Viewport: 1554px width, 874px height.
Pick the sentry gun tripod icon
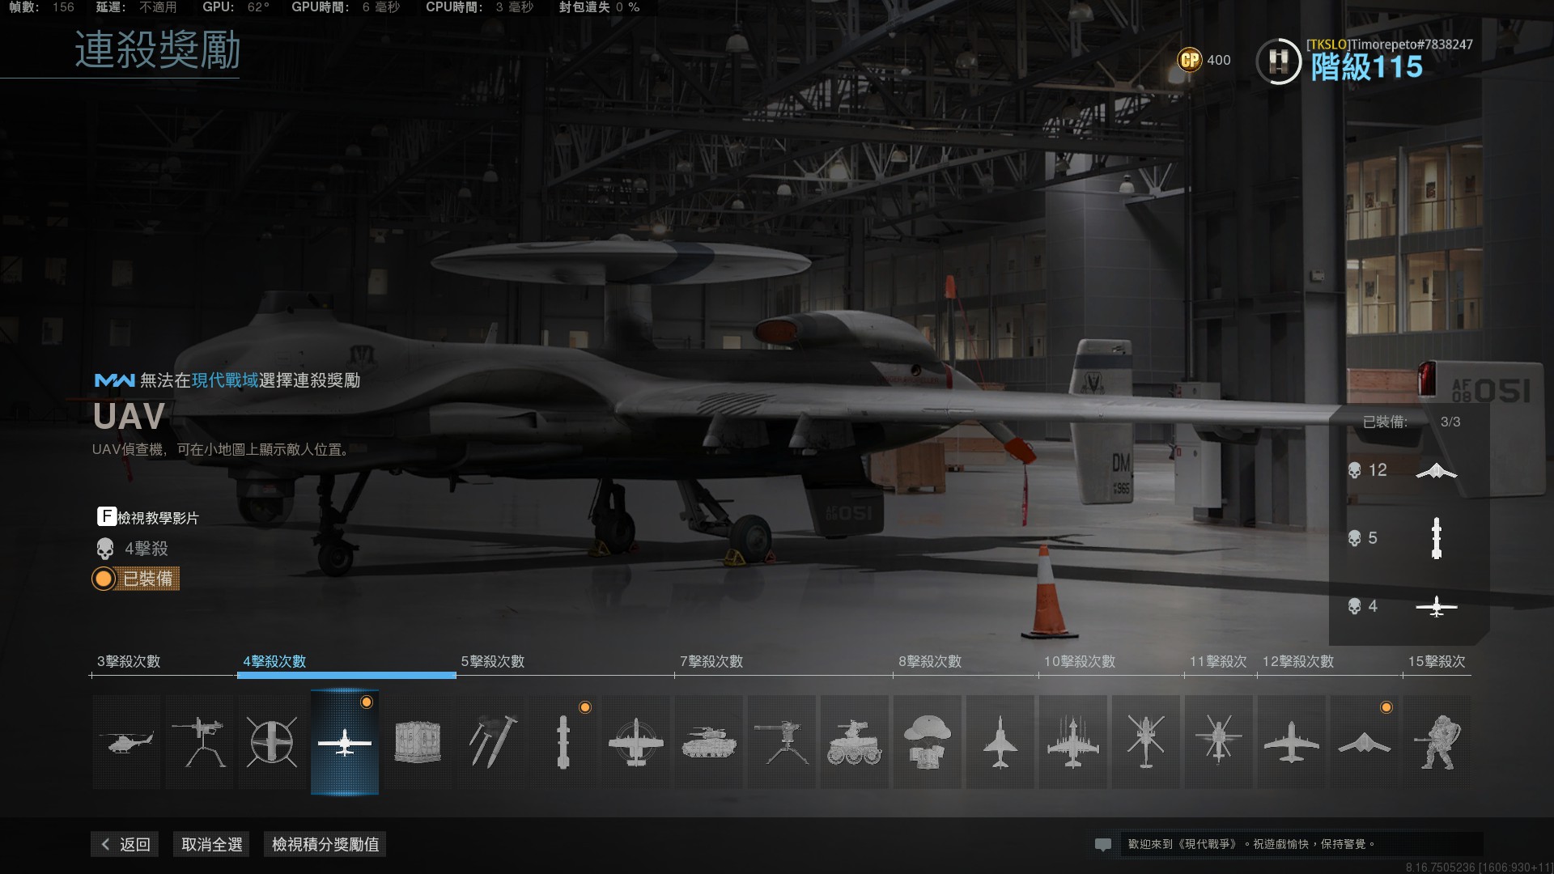click(x=782, y=741)
